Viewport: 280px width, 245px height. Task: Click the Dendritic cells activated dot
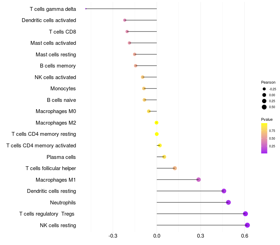pyautogui.click(x=125, y=20)
